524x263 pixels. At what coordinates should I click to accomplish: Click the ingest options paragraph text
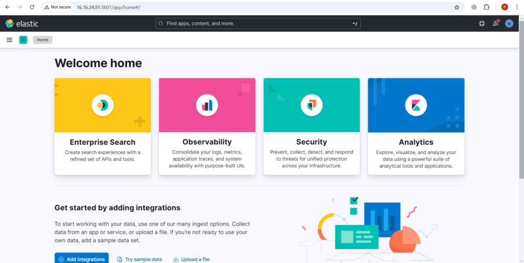[152, 232]
